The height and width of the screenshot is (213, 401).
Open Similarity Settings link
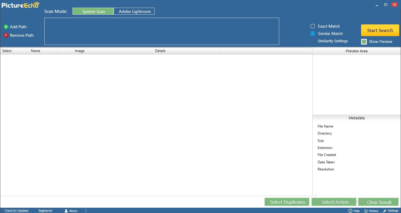[333, 41]
